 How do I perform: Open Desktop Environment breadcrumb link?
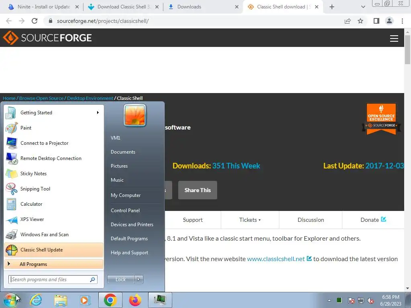click(x=90, y=98)
